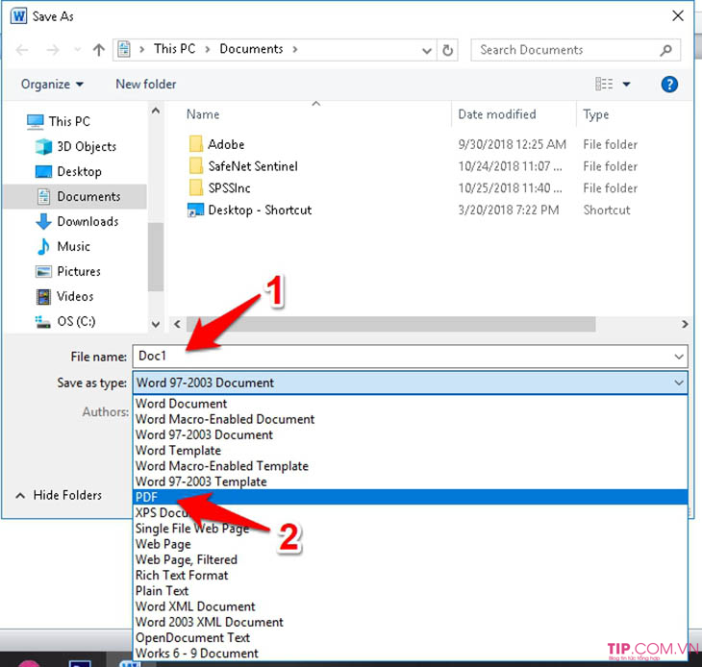The height and width of the screenshot is (667, 702).
Task: Refresh the Documents folder view
Action: pos(447,50)
